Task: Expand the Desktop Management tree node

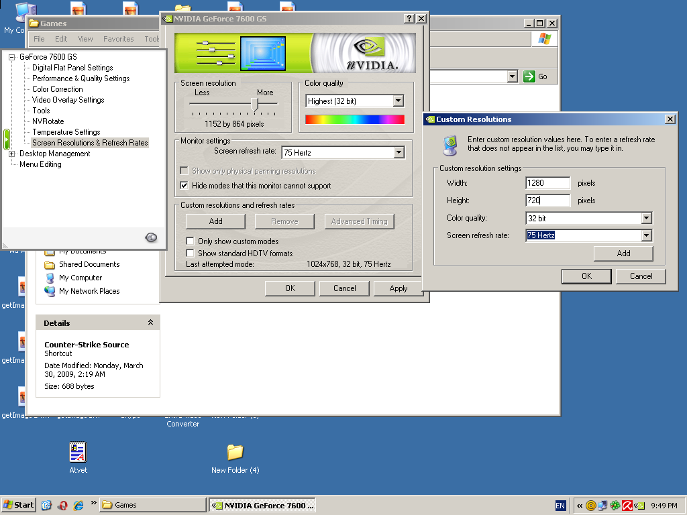Action: click(x=12, y=154)
